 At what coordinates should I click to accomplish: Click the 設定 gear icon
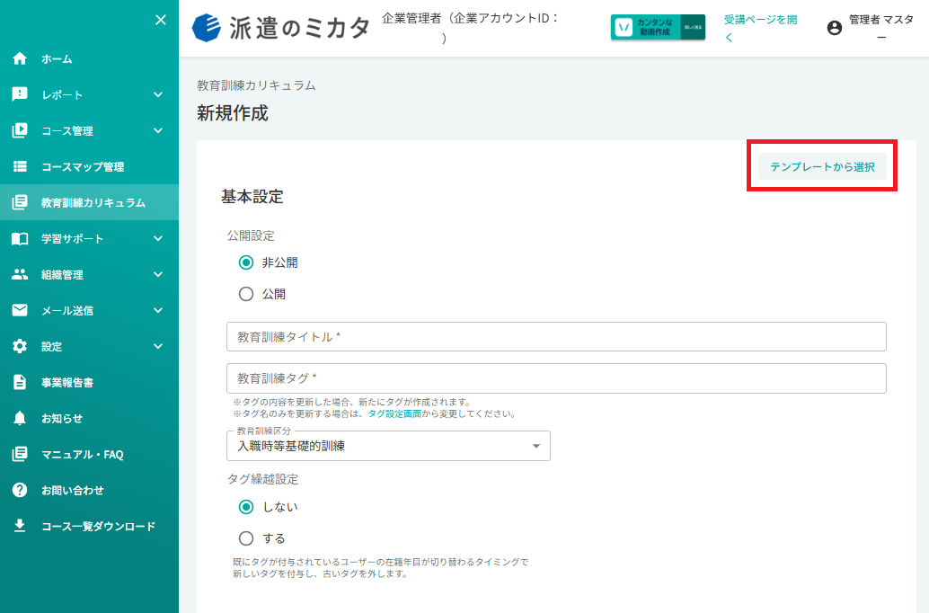pyautogui.click(x=20, y=346)
